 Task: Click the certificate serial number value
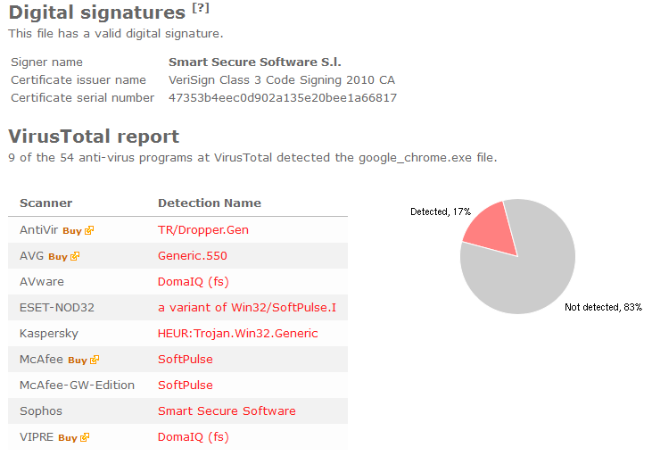283,98
